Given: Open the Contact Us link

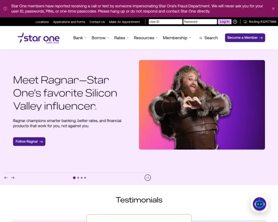Looking at the screenshot, I should pos(97,22).
